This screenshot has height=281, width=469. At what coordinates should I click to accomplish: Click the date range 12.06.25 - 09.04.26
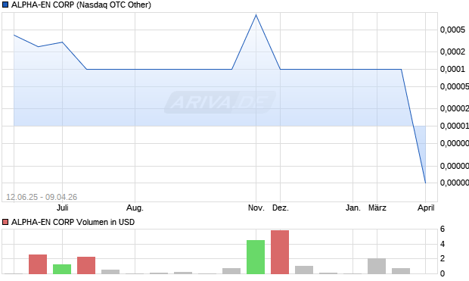(42, 197)
